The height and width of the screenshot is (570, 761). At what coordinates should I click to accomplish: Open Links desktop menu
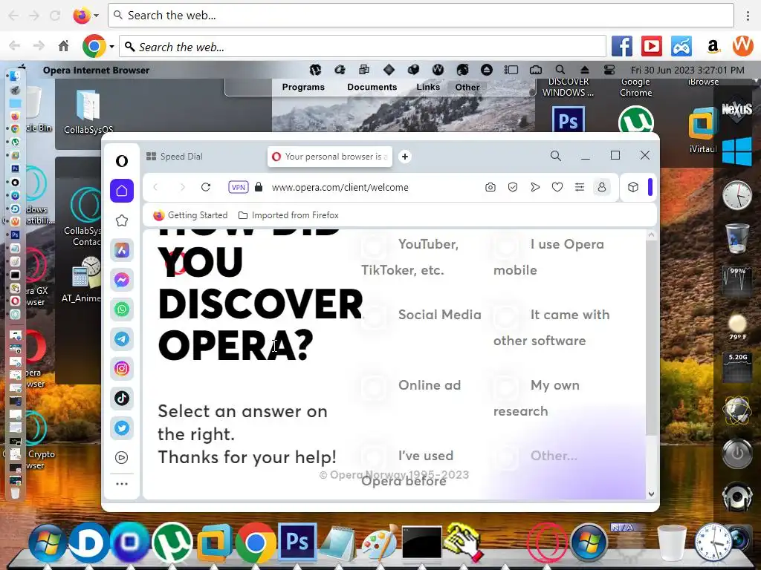427,88
